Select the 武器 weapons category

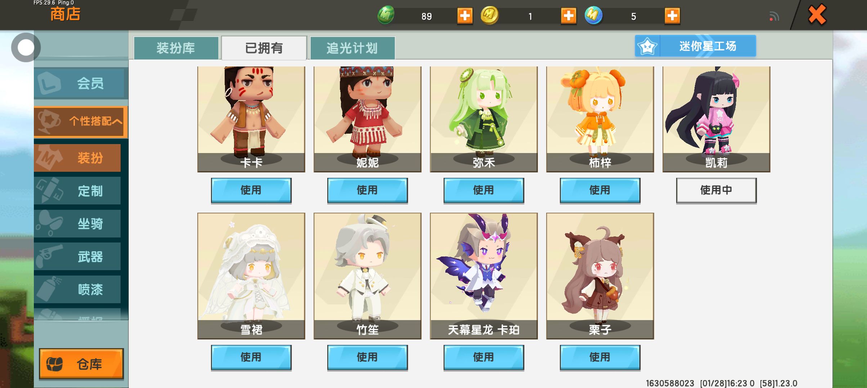[77, 257]
